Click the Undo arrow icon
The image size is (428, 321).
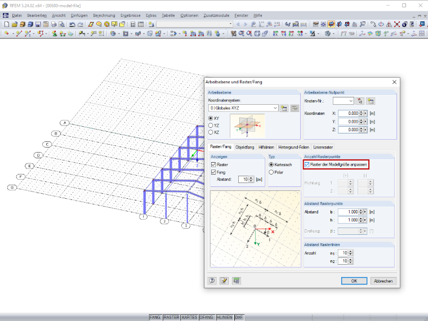pyautogui.click(x=72, y=24)
